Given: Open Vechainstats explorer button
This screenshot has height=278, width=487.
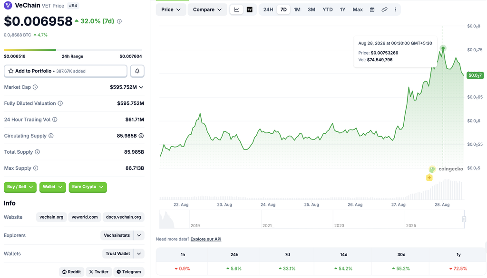Looking at the screenshot, I should click(x=117, y=235).
